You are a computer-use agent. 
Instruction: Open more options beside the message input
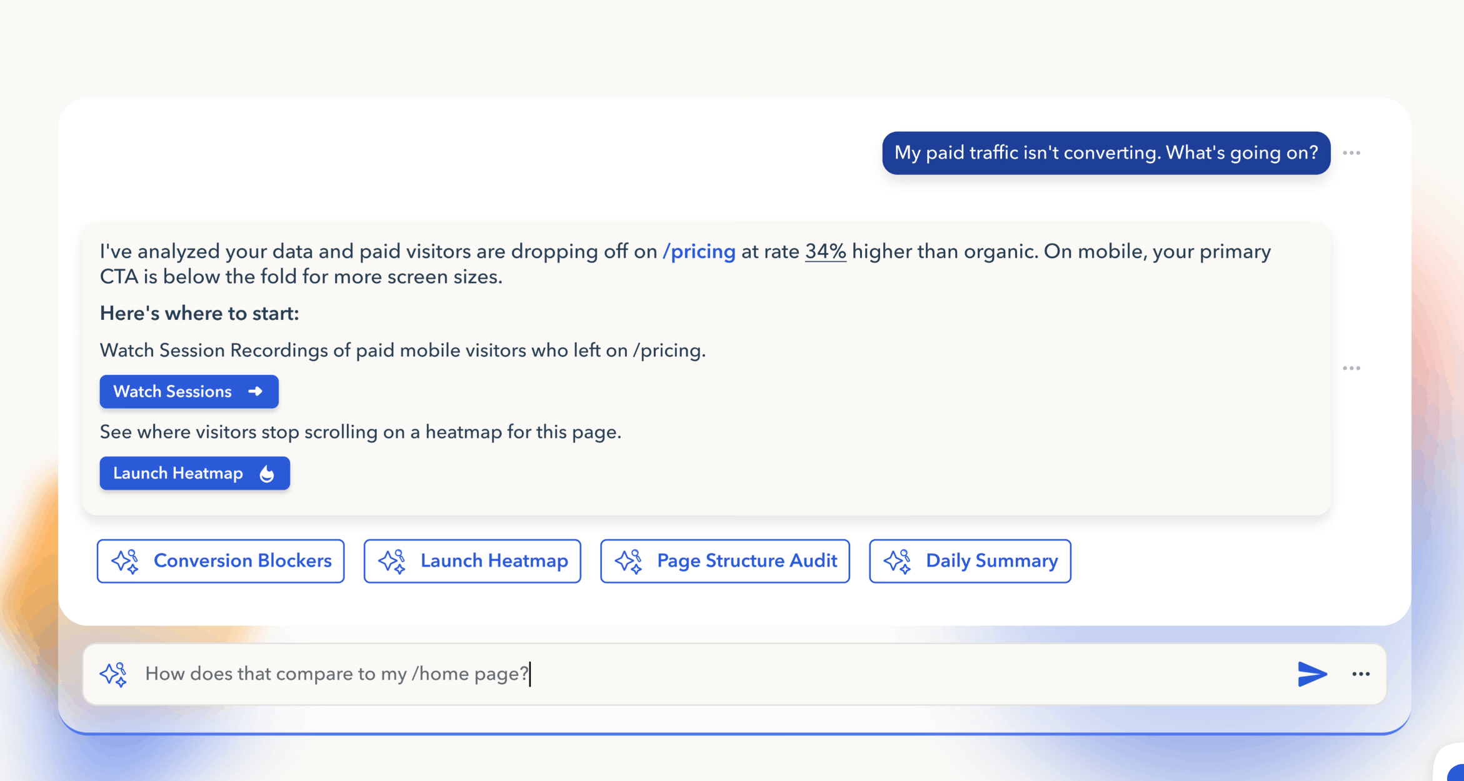click(x=1361, y=674)
